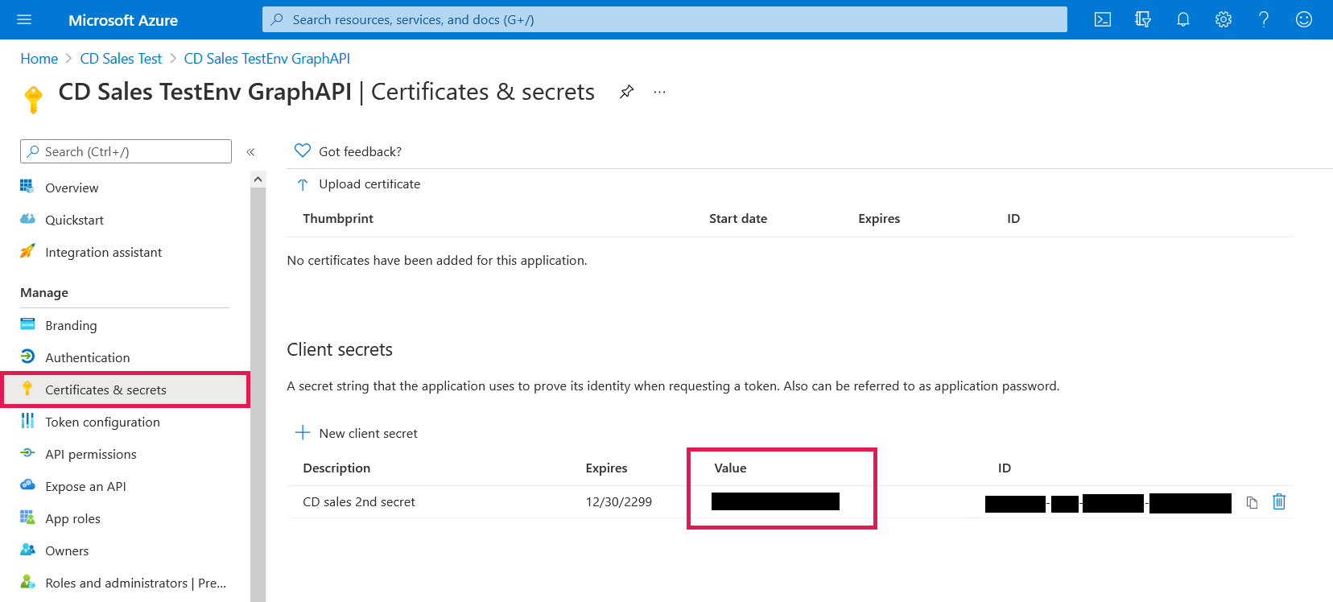This screenshot has height=602, width=1333.
Task: Open Authentication settings
Action: [x=87, y=357]
